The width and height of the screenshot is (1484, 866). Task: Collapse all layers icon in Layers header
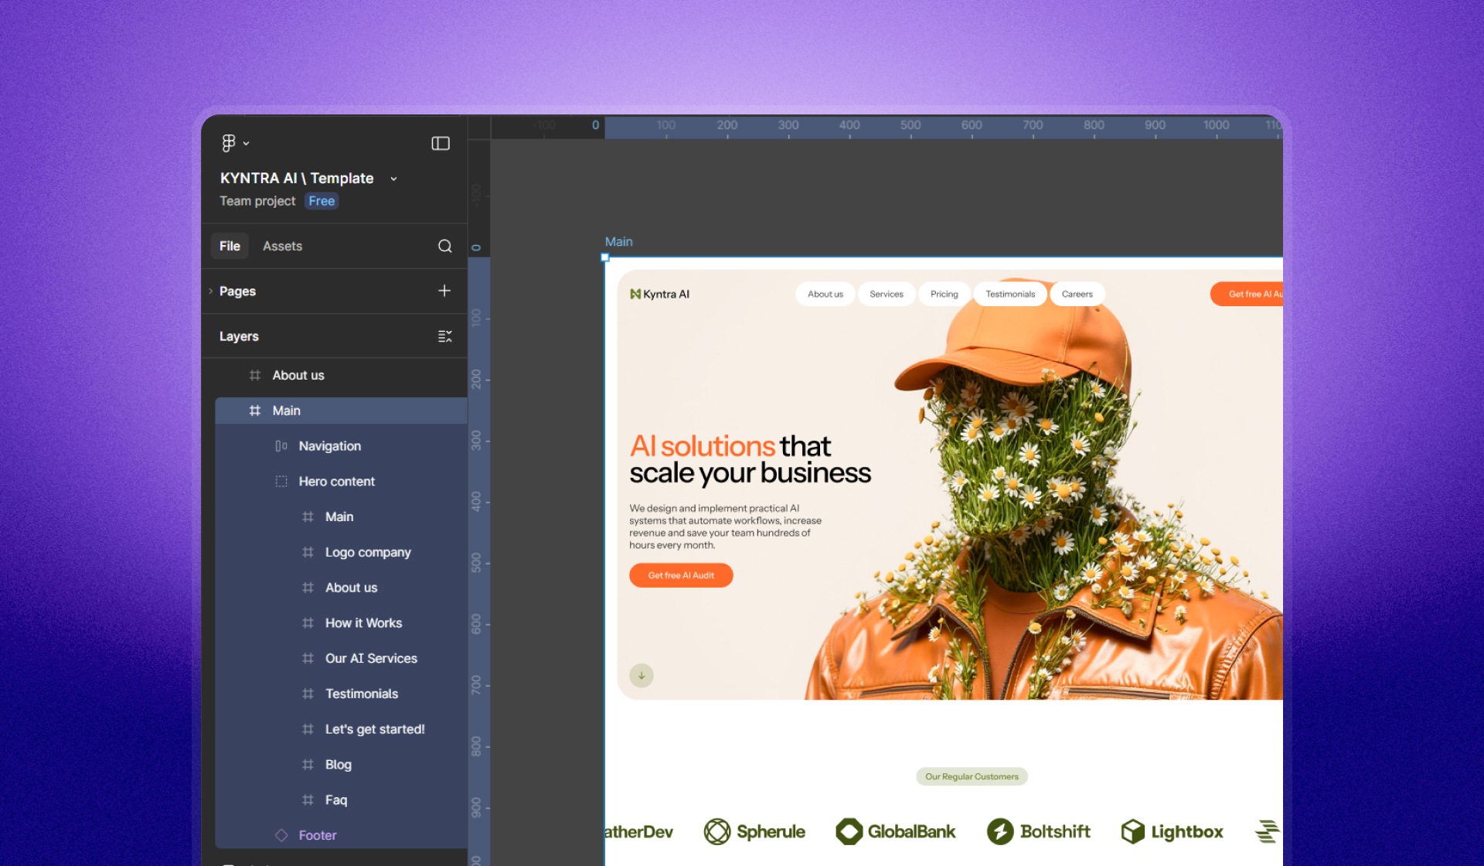(x=444, y=336)
